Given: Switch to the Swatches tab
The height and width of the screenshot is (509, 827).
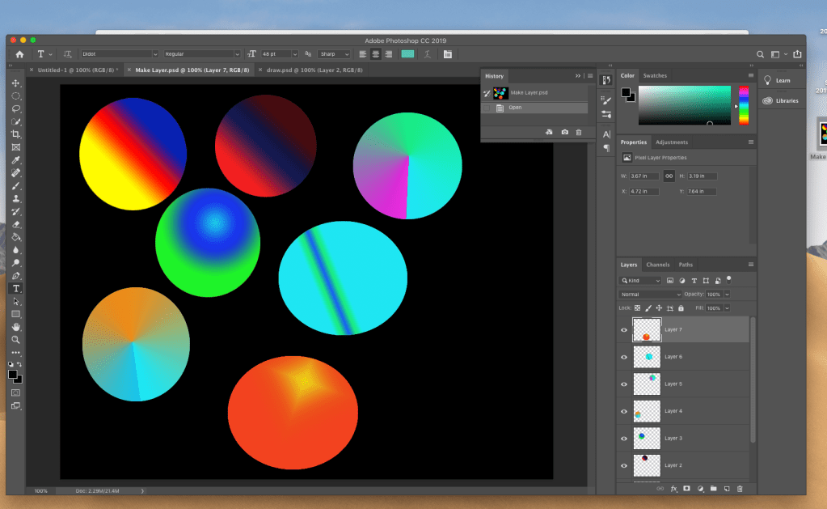Looking at the screenshot, I should coord(655,75).
